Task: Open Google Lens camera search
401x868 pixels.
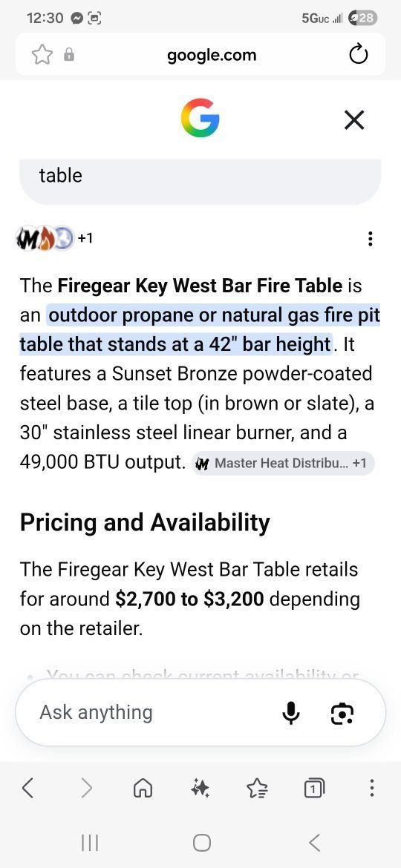Action: (x=342, y=714)
